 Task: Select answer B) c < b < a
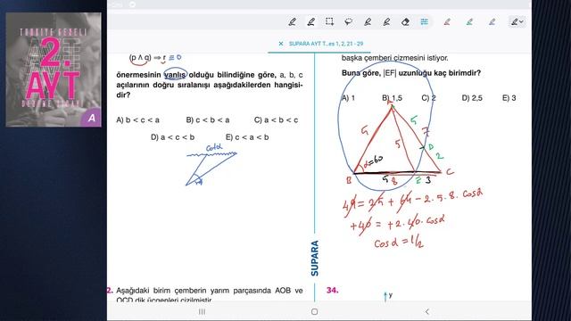click(208, 120)
